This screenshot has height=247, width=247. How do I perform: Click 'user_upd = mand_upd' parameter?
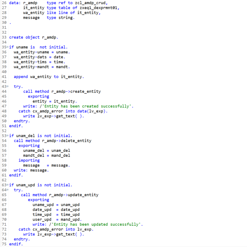coord(57,219)
